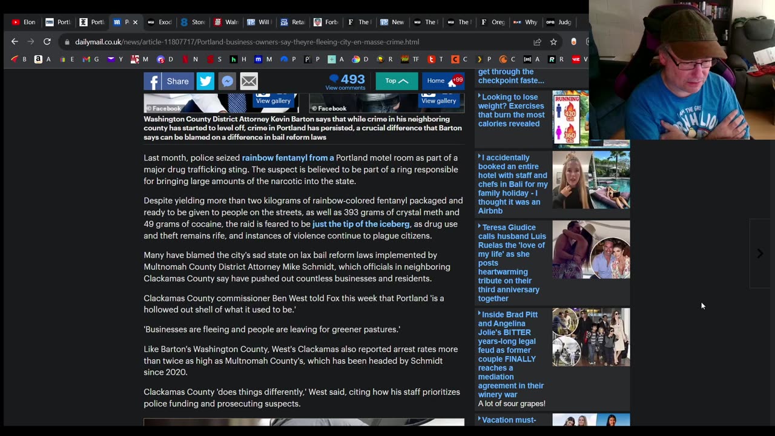Viewport: 775px width, 436px height.
Task: Open the '[as] A' bookmark
Action: tap(532, 59)
